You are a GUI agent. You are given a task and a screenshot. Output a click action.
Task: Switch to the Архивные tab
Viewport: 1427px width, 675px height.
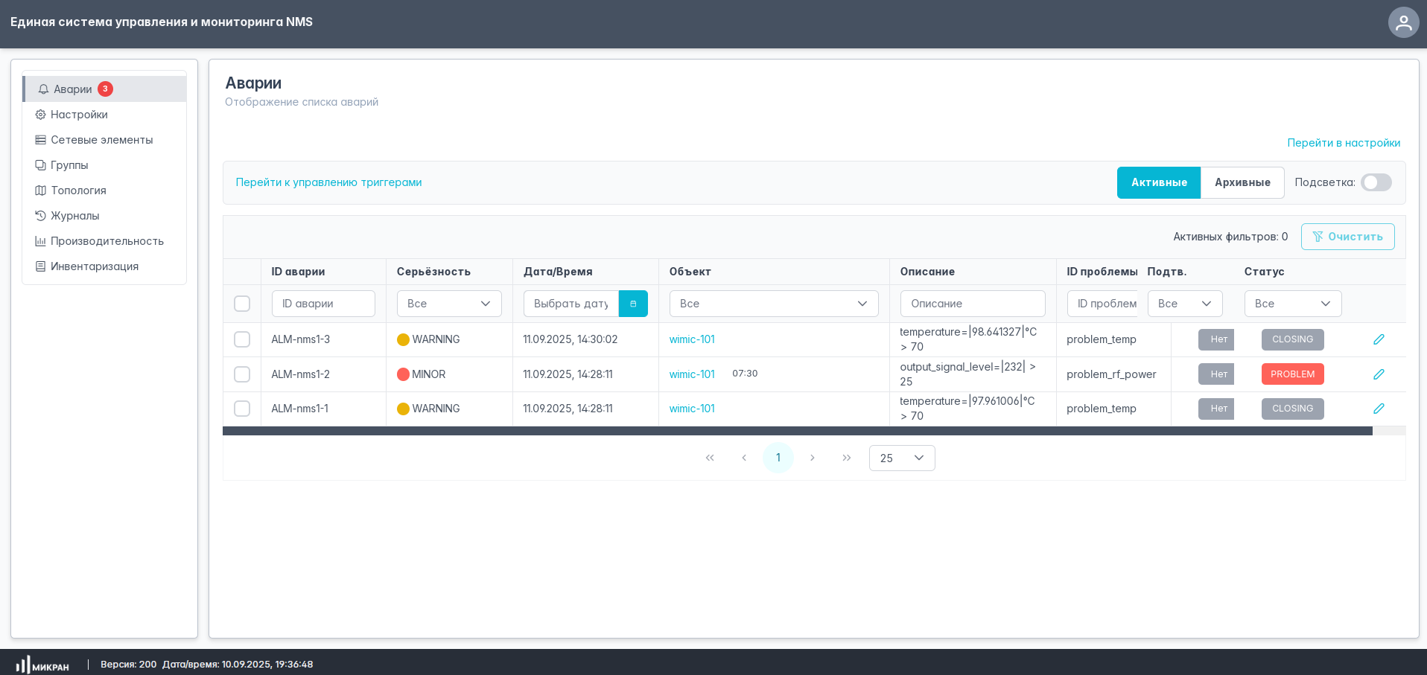(1242, 182)
